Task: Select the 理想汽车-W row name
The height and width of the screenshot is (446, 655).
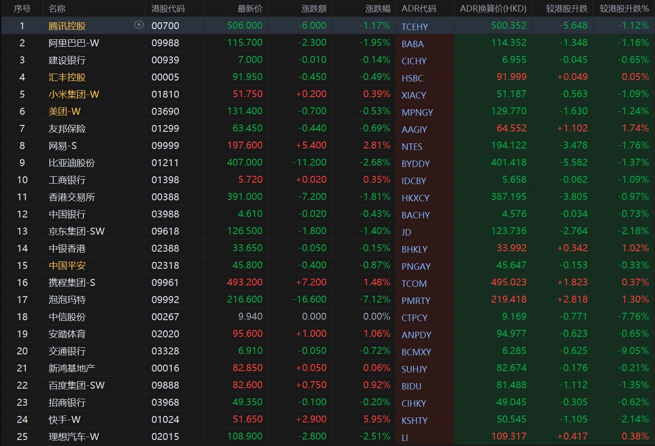Action: [74, 437]
